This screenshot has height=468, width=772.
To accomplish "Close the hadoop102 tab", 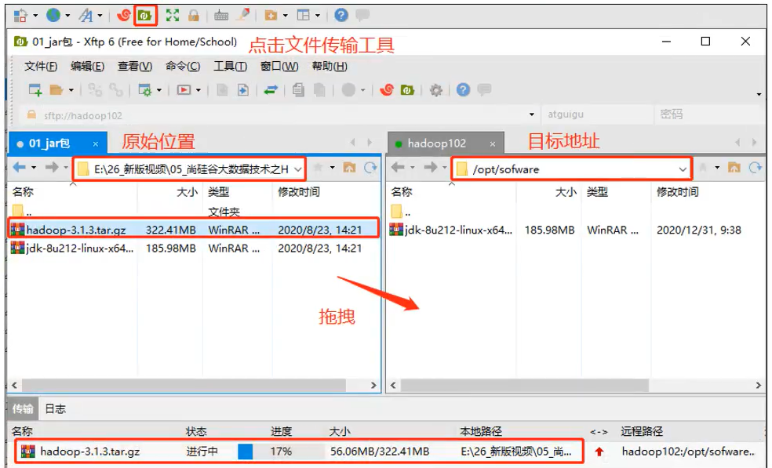I will pyautogui.click(x=493, y=143).
